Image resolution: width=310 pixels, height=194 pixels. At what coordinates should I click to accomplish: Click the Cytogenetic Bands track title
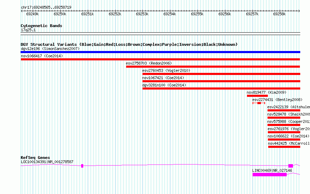click(41, 26)
